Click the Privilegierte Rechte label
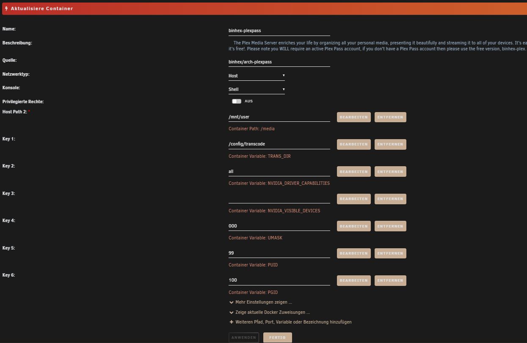 [23, 102]
